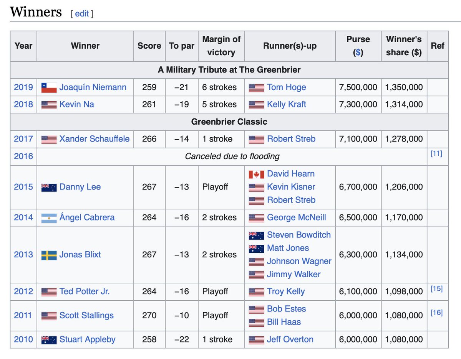Open Kevin Na's page
461x359 pixels.
(x=77, y=104)
